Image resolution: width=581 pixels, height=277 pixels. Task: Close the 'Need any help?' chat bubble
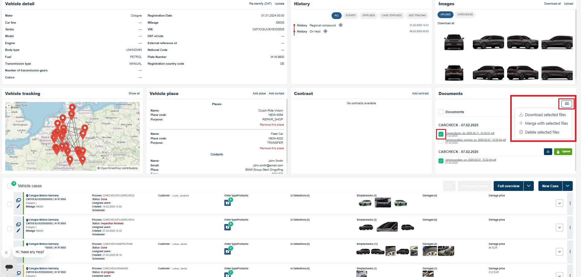[x=6, y=252]
